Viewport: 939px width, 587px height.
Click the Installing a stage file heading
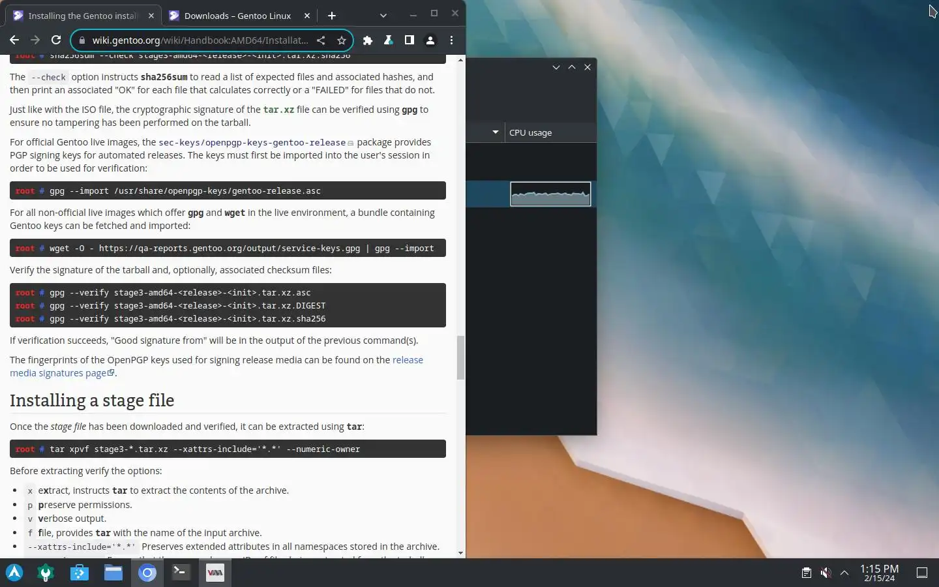click(x=92, y=400)
